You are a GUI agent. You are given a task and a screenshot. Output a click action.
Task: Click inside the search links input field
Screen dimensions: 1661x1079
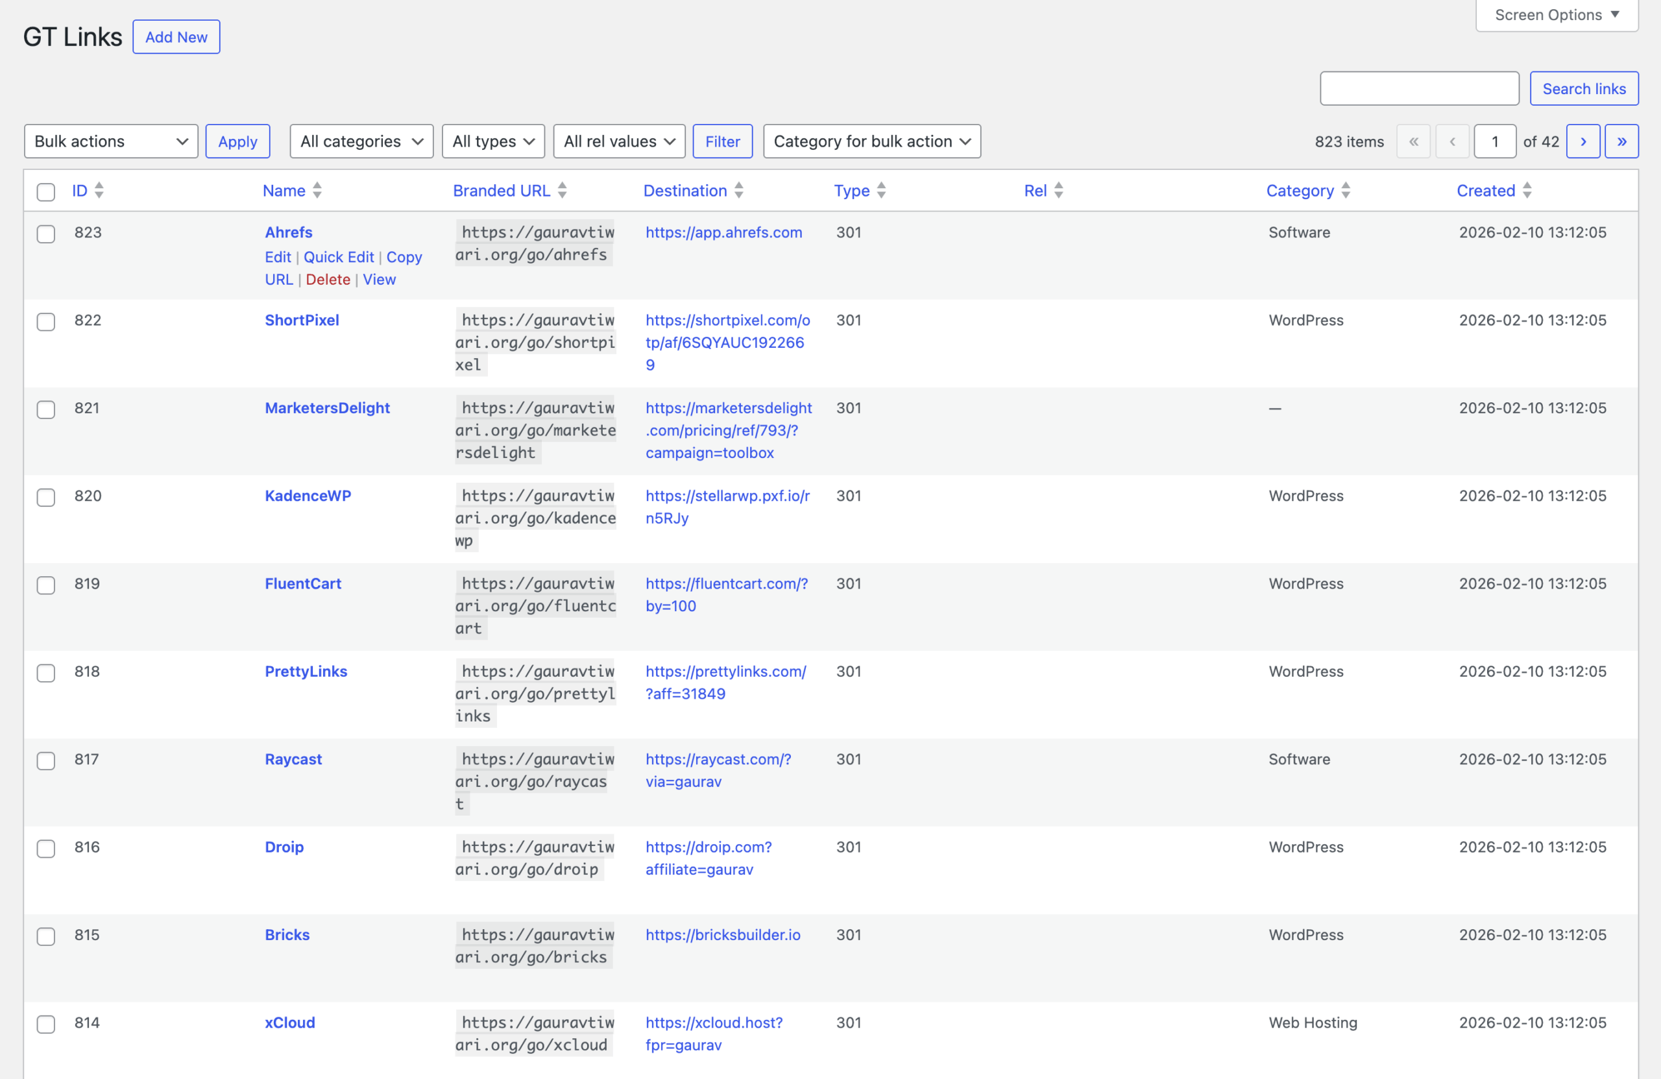coord(1419,89)
